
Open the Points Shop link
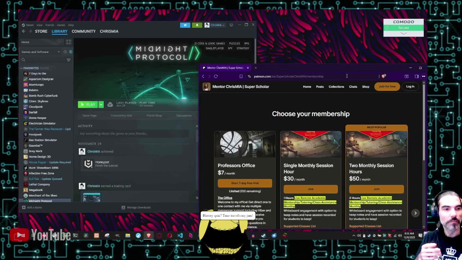coord(154,116)
